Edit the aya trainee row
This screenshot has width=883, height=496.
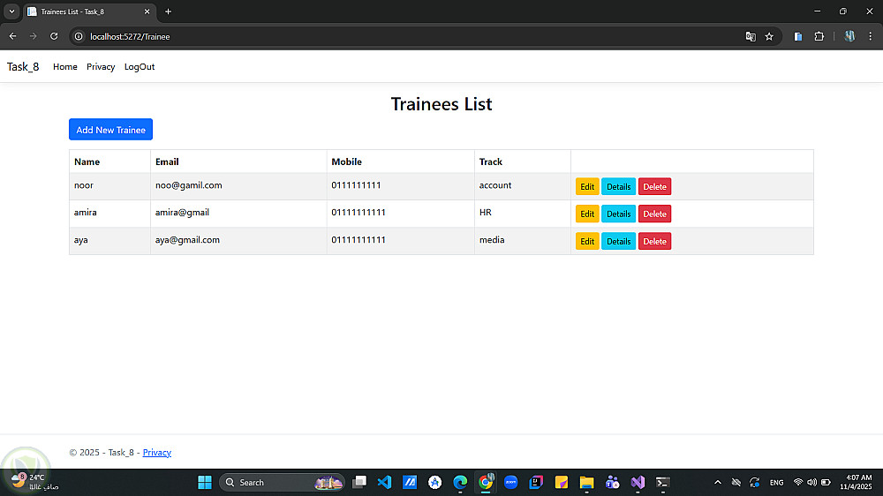pyautogui.click(x=587, y=241)
